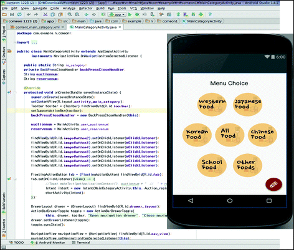Open the VCS menu
This screenshot has height=250, width=294.
[x=133, y=8]
